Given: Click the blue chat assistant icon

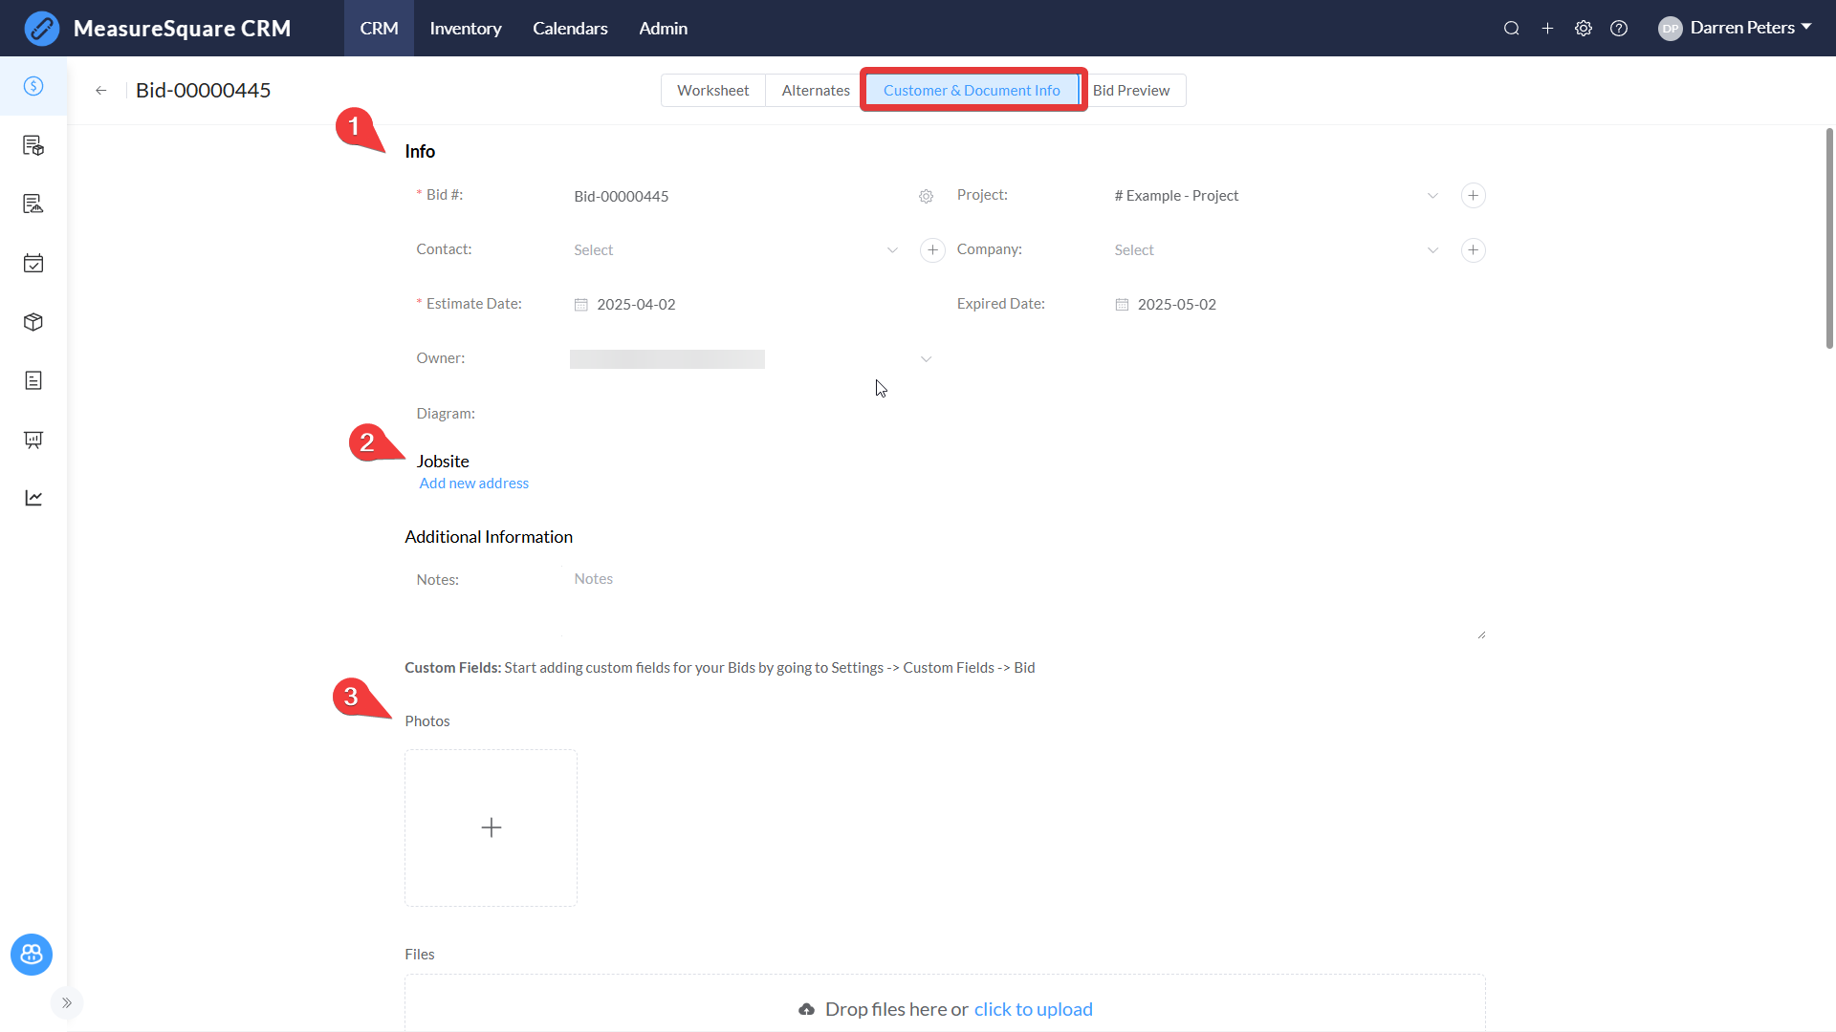Looking at the screenshot, I should (32, 954).
